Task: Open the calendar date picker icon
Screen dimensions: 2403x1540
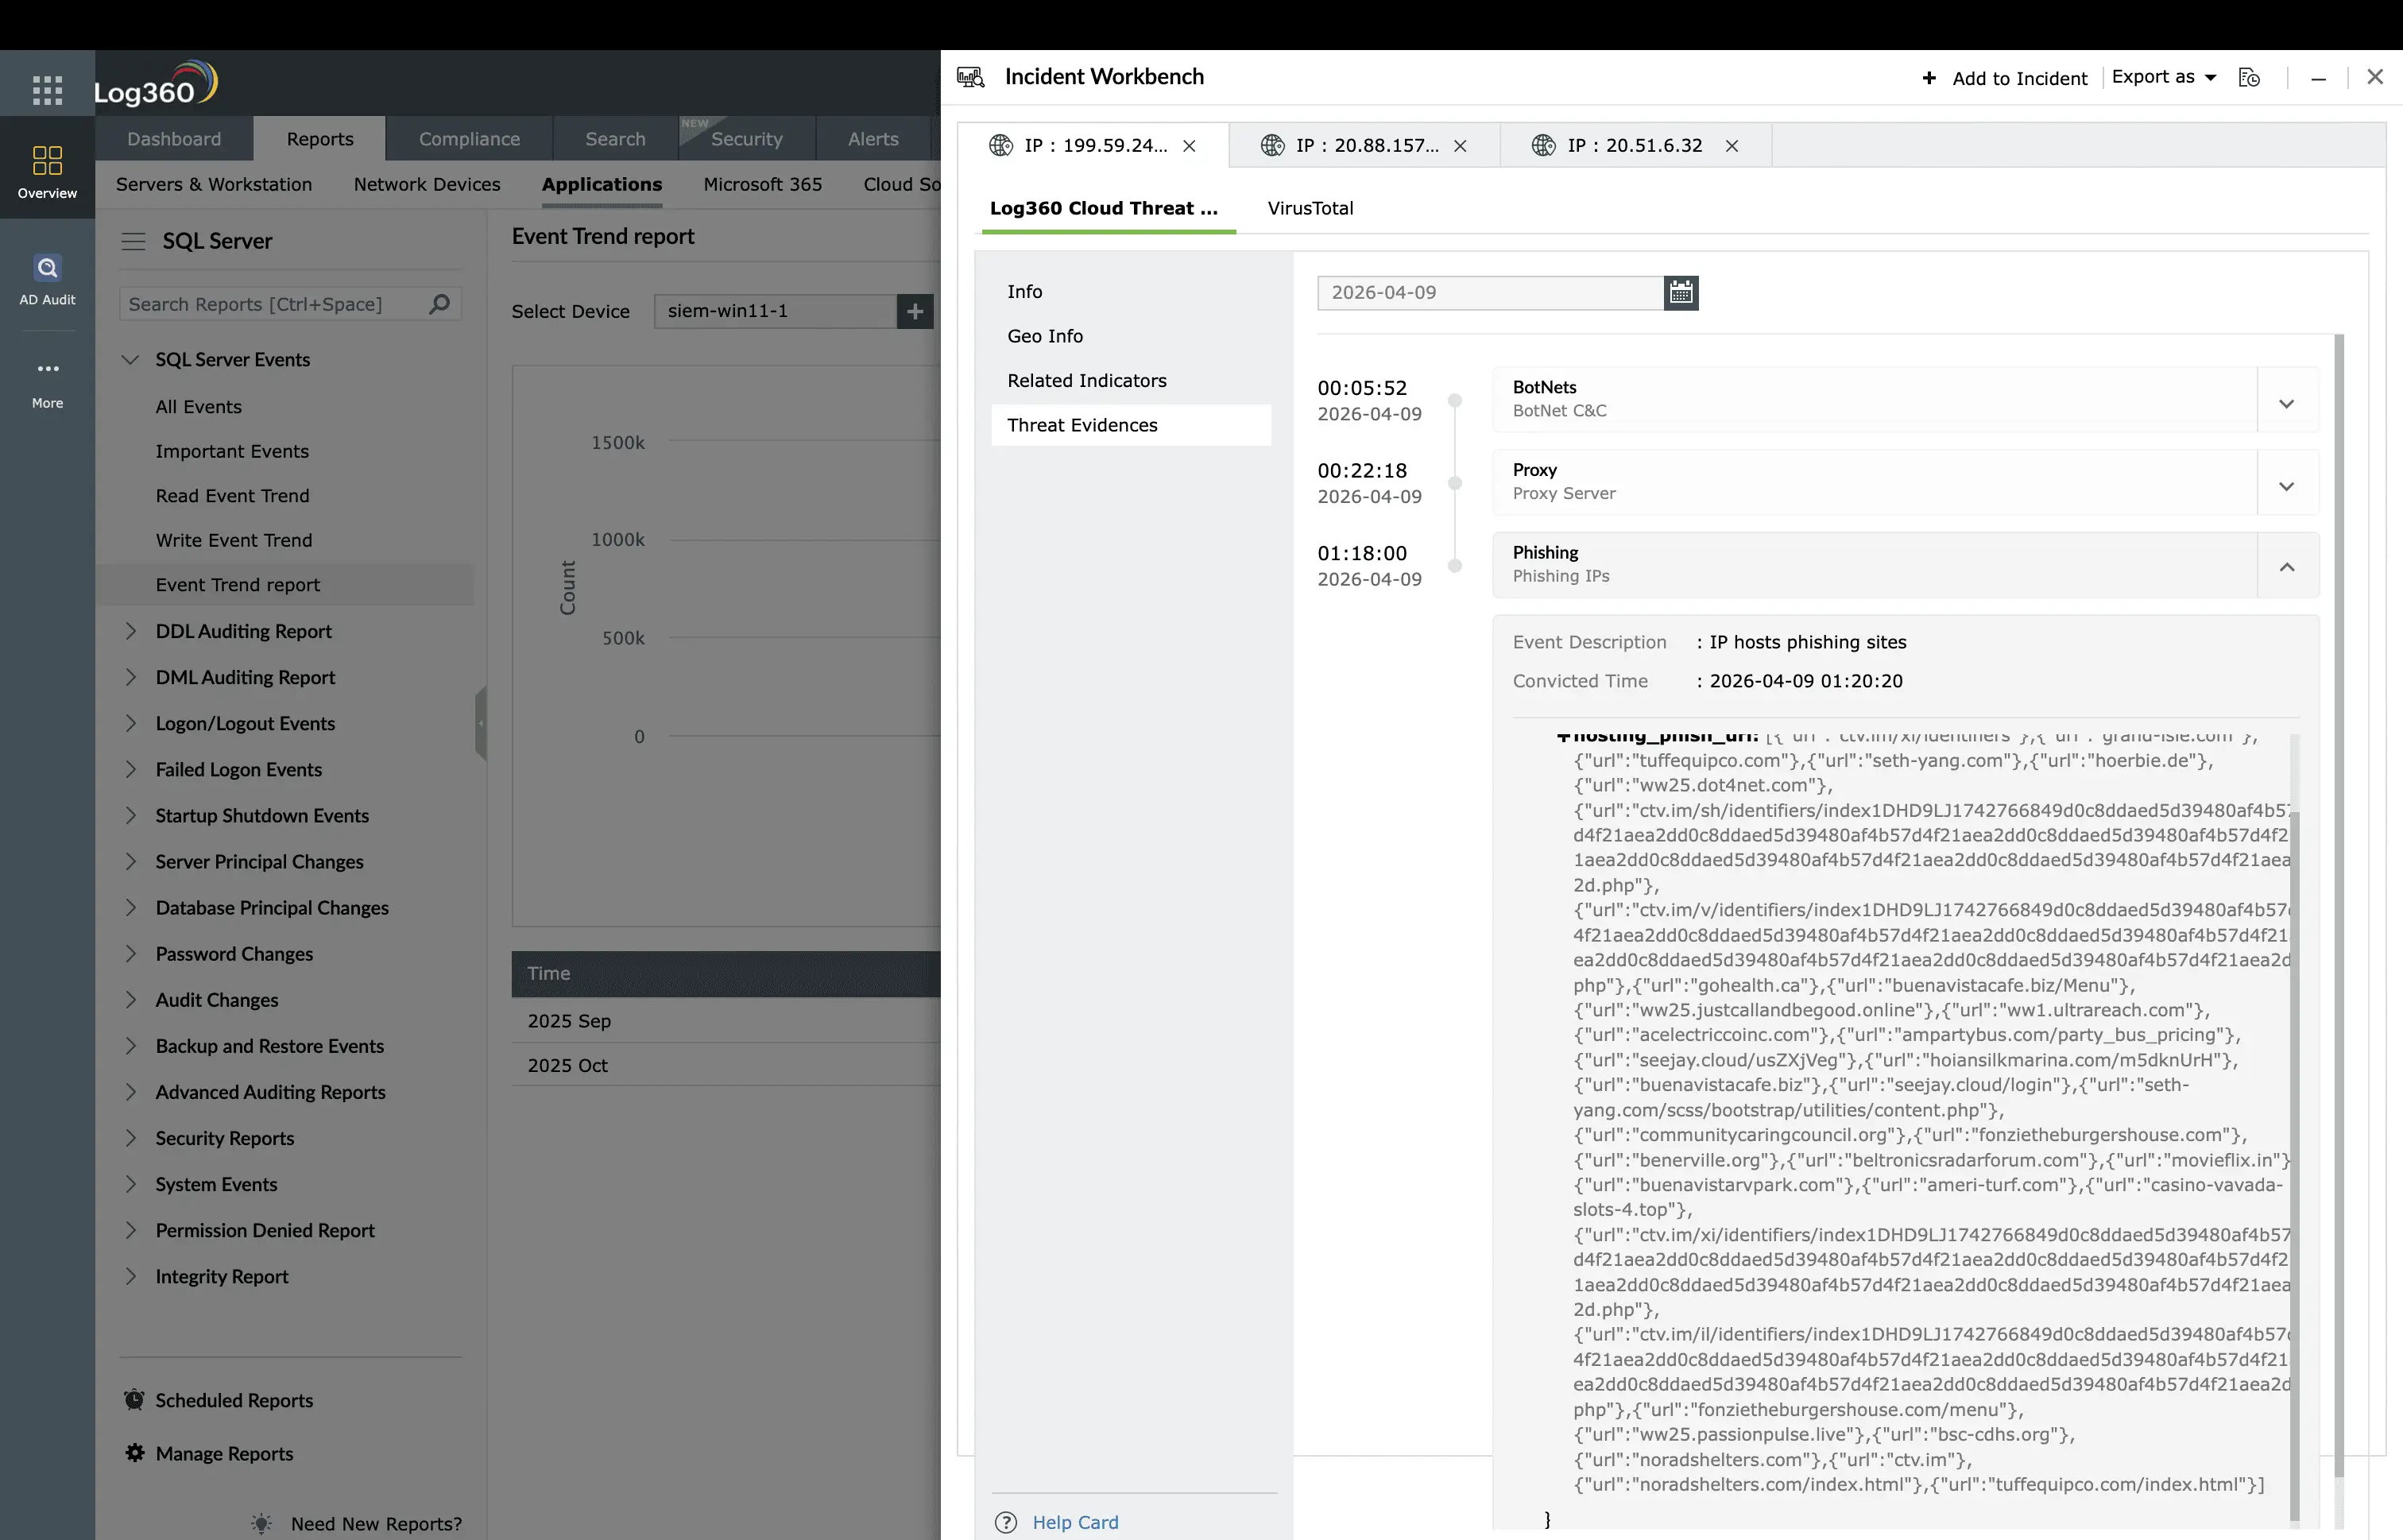Action: tap(1680, 293)
